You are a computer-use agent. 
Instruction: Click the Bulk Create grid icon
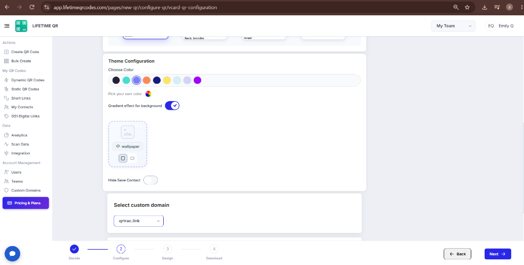[6, 61]
